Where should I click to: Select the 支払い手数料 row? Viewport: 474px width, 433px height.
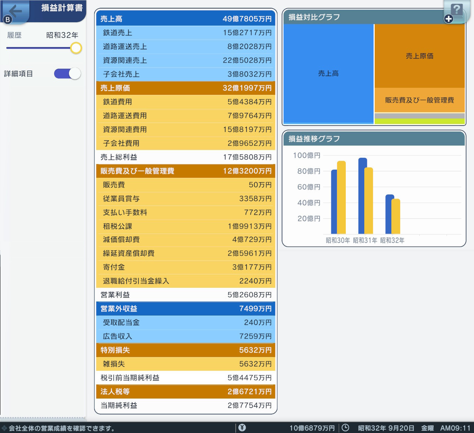186,212
